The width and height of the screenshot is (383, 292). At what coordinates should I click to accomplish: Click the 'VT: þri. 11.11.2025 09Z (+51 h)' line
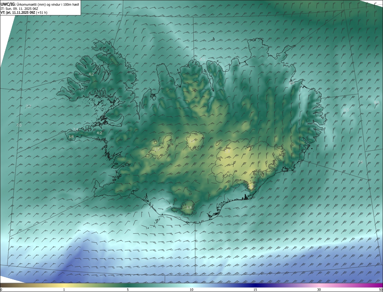(x=24, y=13)
